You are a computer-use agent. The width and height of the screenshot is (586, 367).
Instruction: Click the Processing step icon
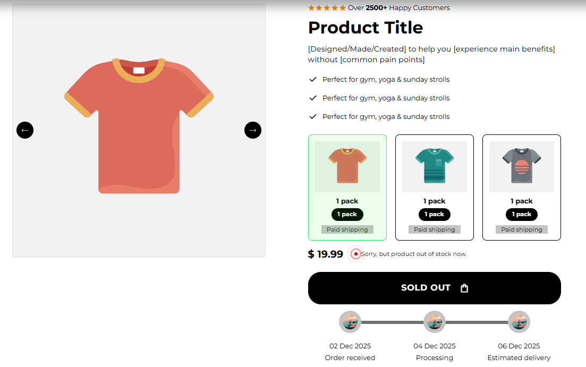(x=435, y=322)
